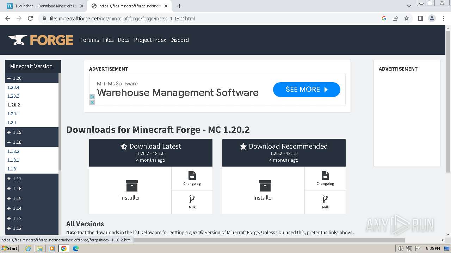Image resolution: width=451 pixels, height=253 pixels.
Task: Click the Forge anvil logo
Action: tap(41, 40)
